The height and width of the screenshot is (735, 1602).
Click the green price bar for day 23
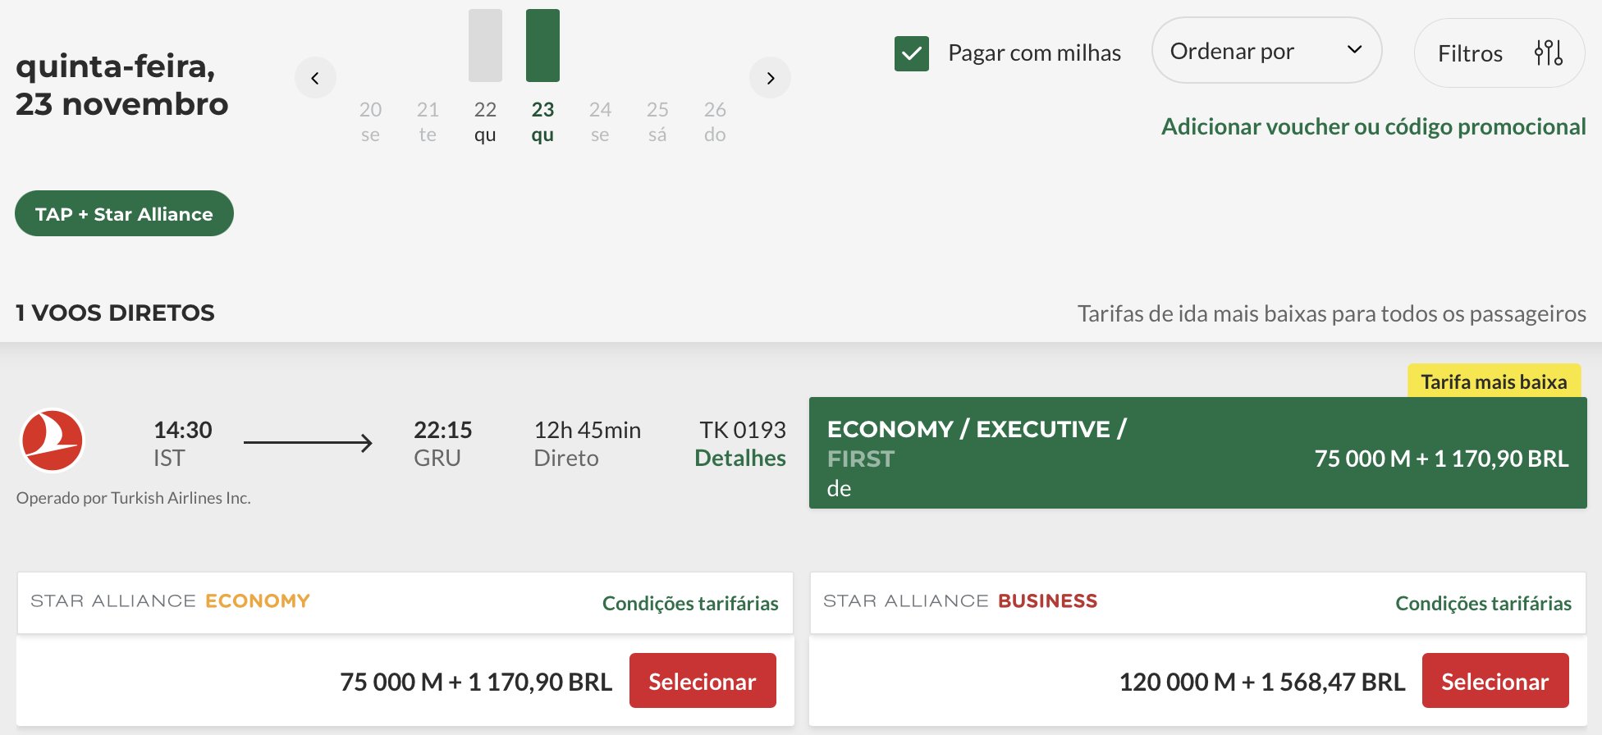(542, 45)
